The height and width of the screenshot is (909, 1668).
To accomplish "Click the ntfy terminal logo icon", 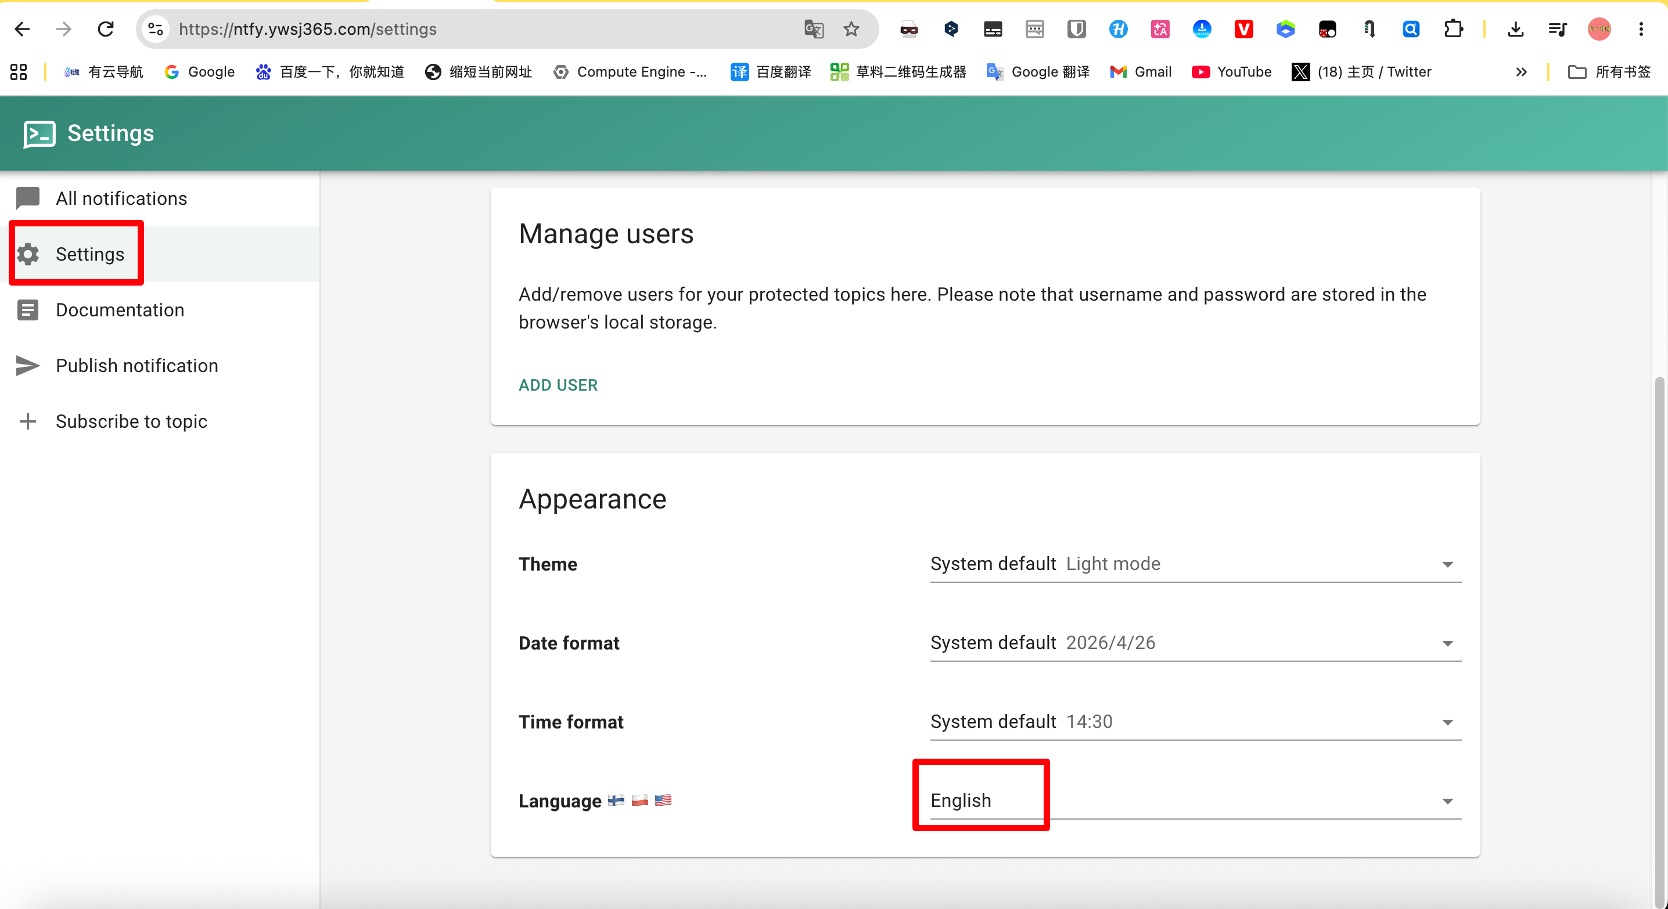I will [39, 134].
